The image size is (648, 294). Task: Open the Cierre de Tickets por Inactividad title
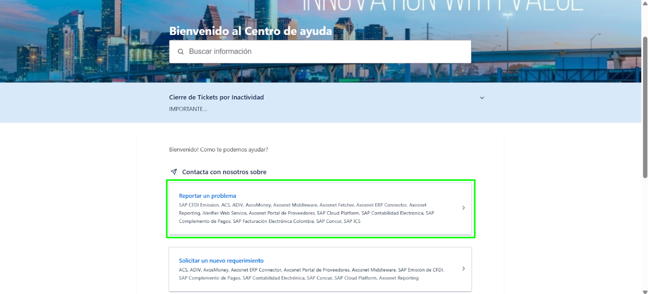216,97
